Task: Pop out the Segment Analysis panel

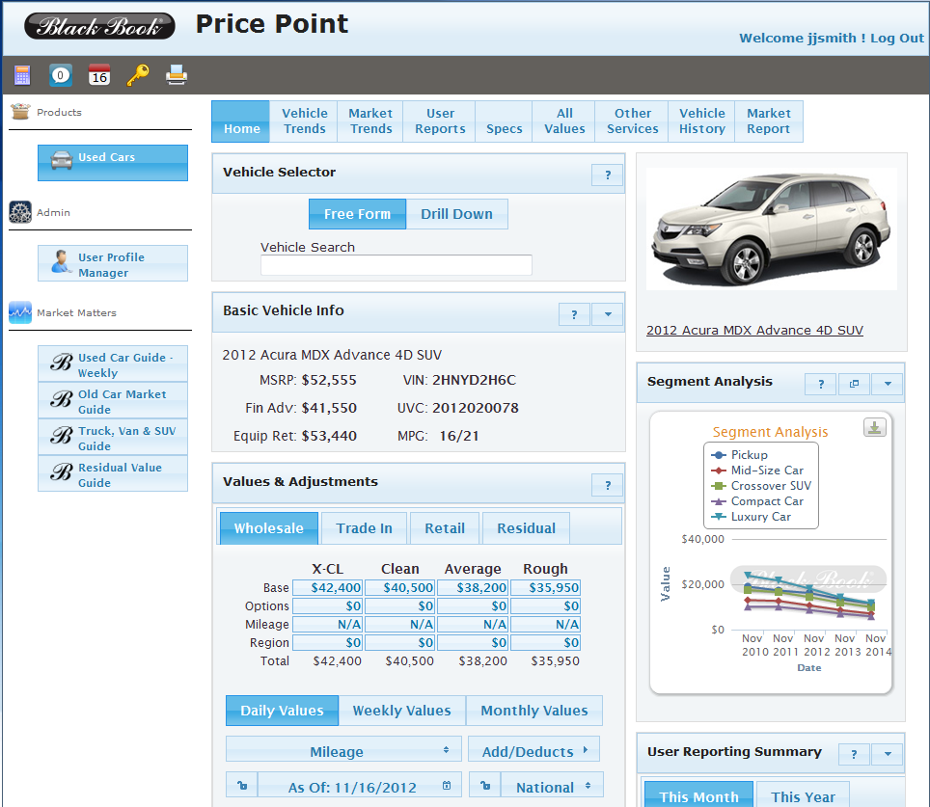Action: click(853, 385)
